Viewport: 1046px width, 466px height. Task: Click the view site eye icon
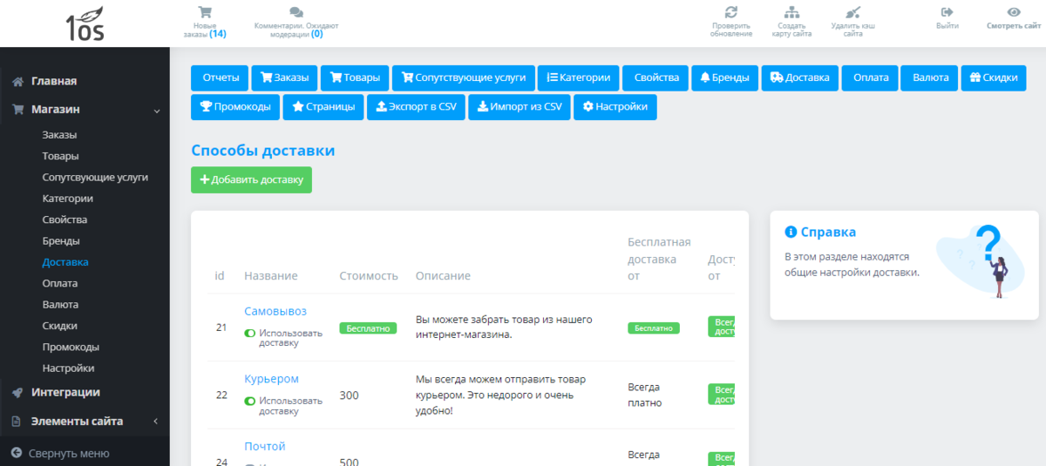pos(1014,13)
